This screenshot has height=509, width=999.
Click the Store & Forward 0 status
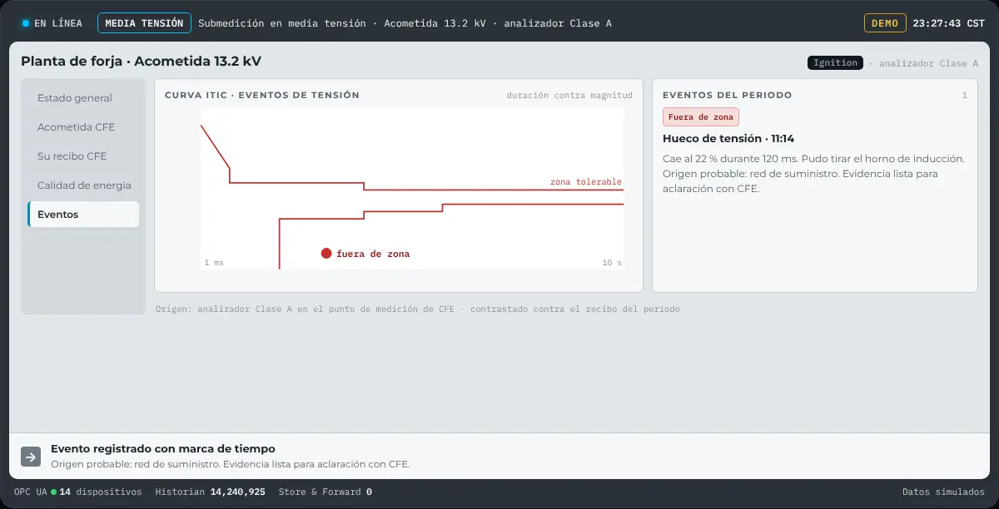tap(326, 492)
